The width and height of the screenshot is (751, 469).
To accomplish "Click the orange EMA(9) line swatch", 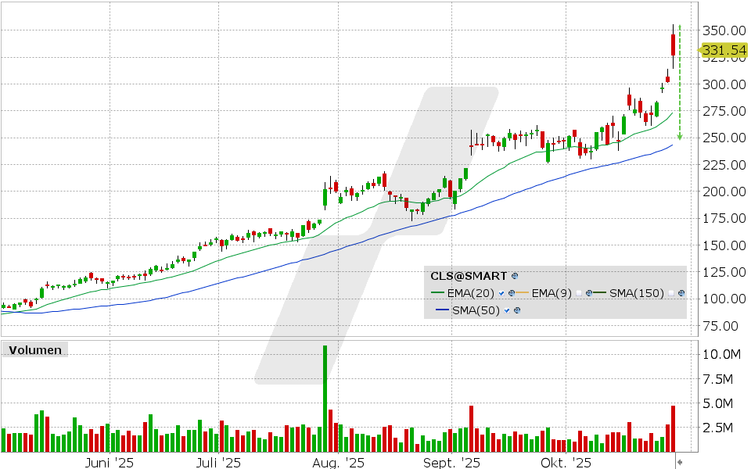I will (521, 293).
